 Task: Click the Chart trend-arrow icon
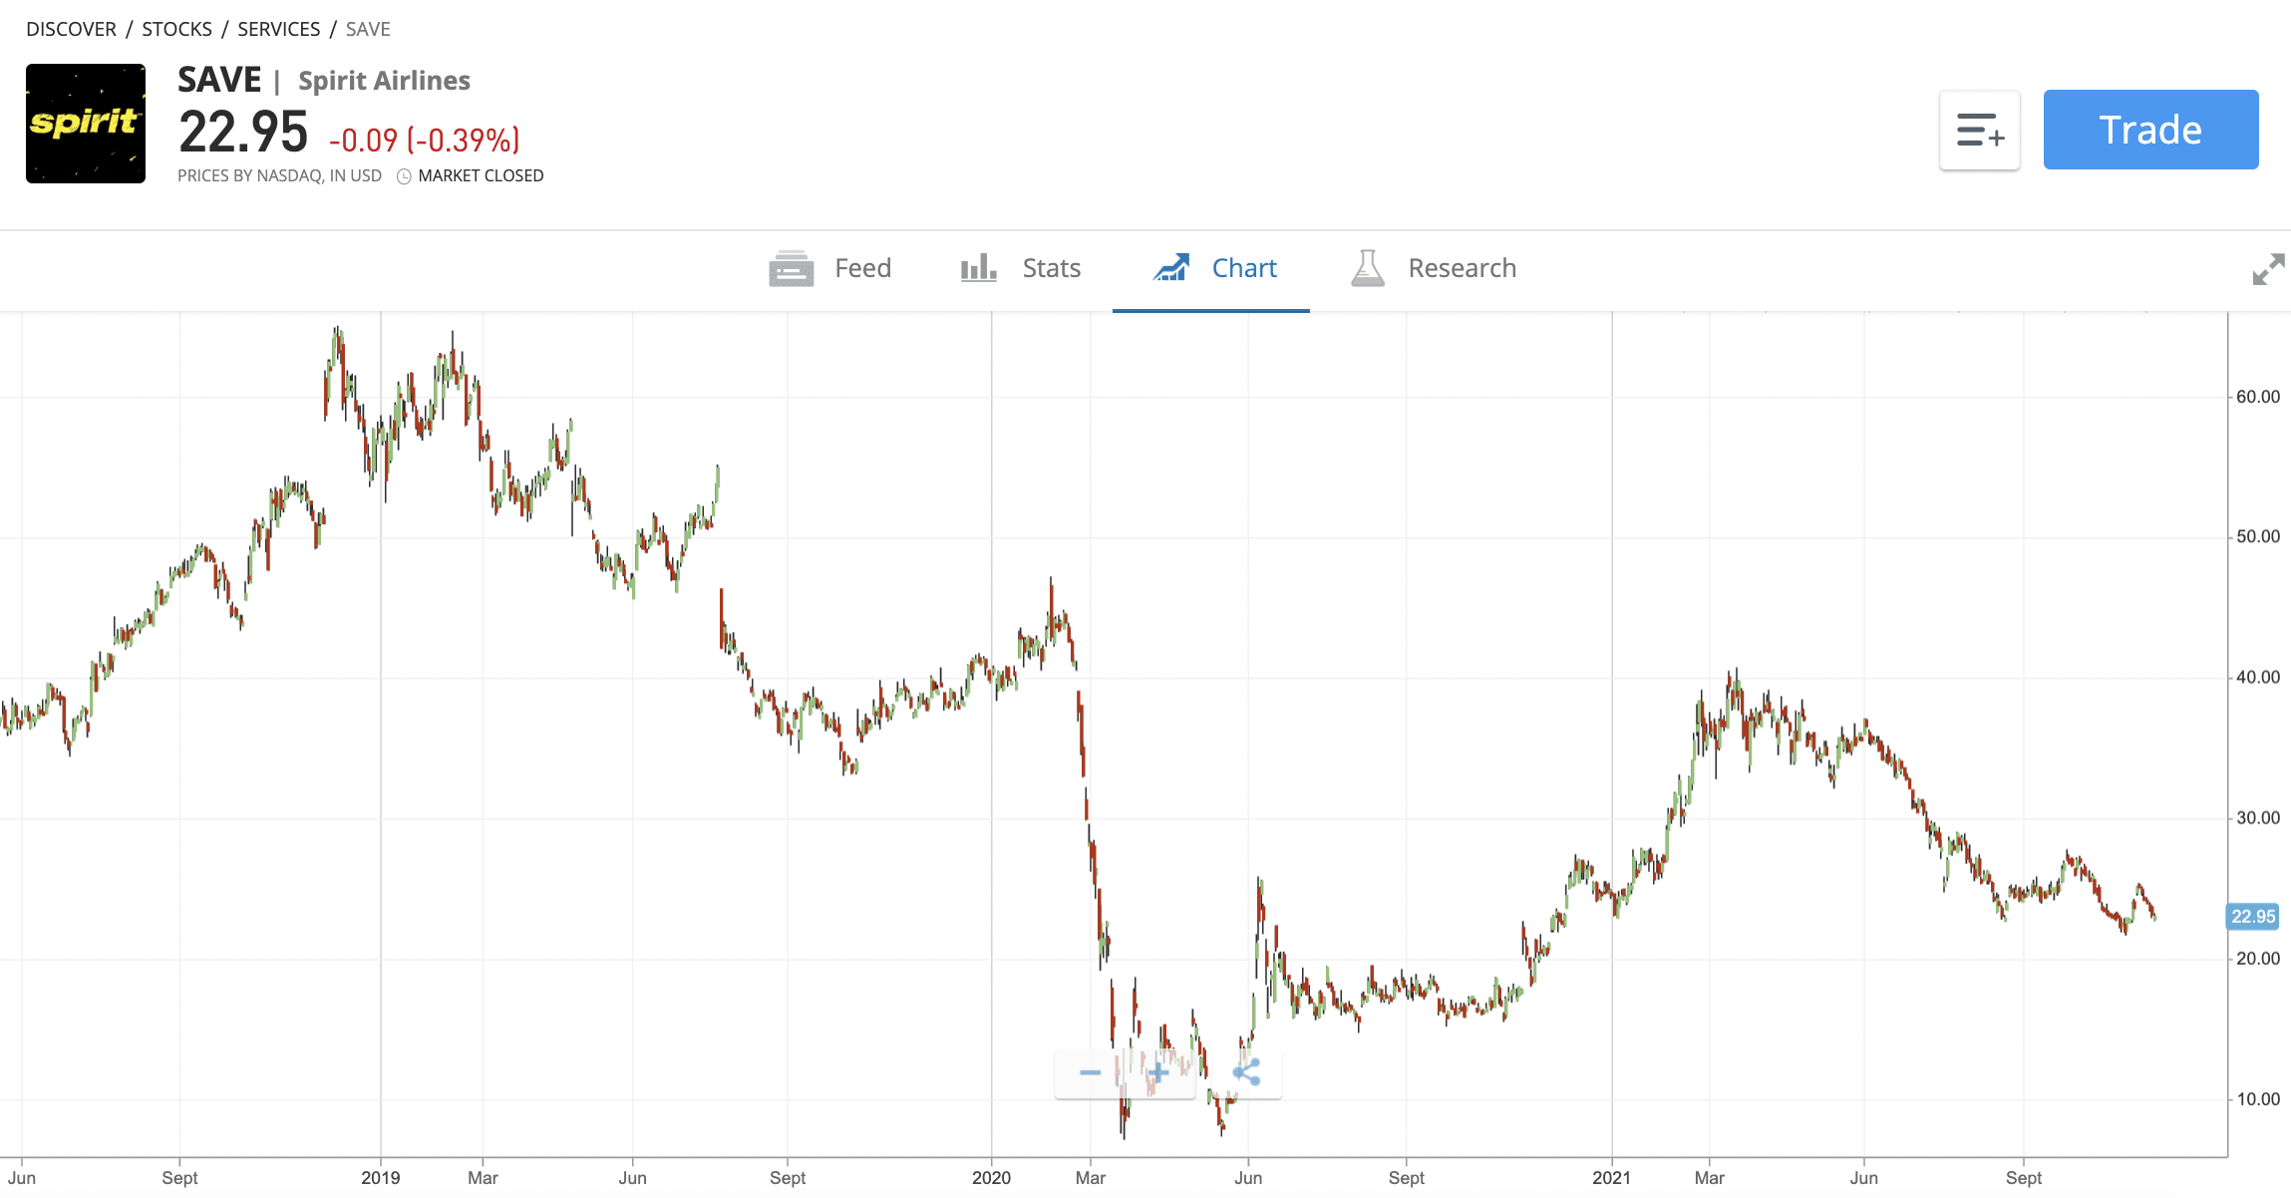[x=1171, y=267]
